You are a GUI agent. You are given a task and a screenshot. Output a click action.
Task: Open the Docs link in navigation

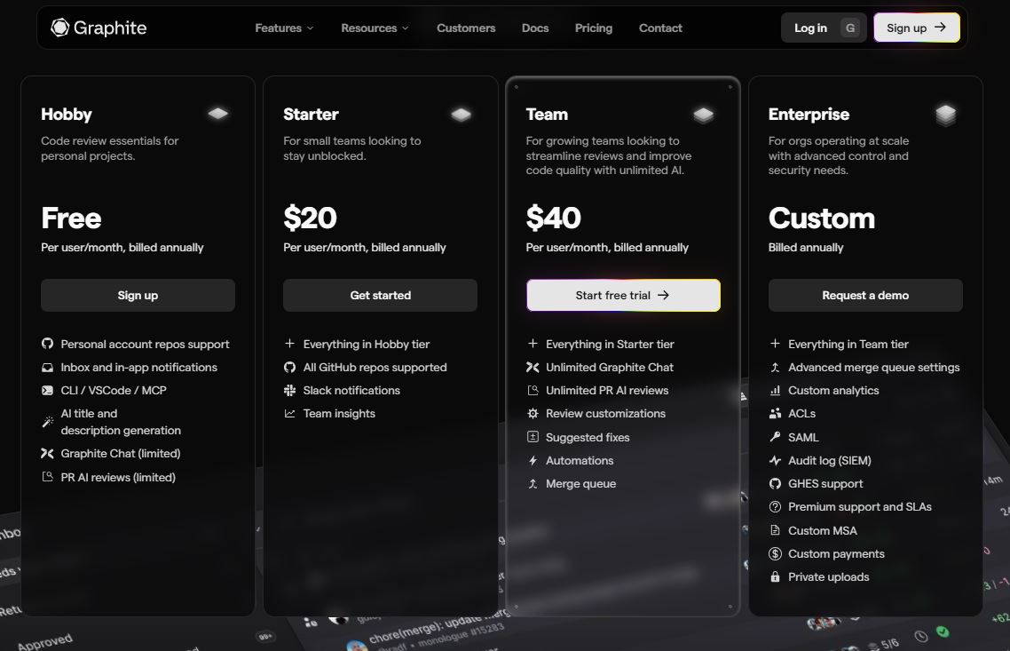tap(535, 28)
